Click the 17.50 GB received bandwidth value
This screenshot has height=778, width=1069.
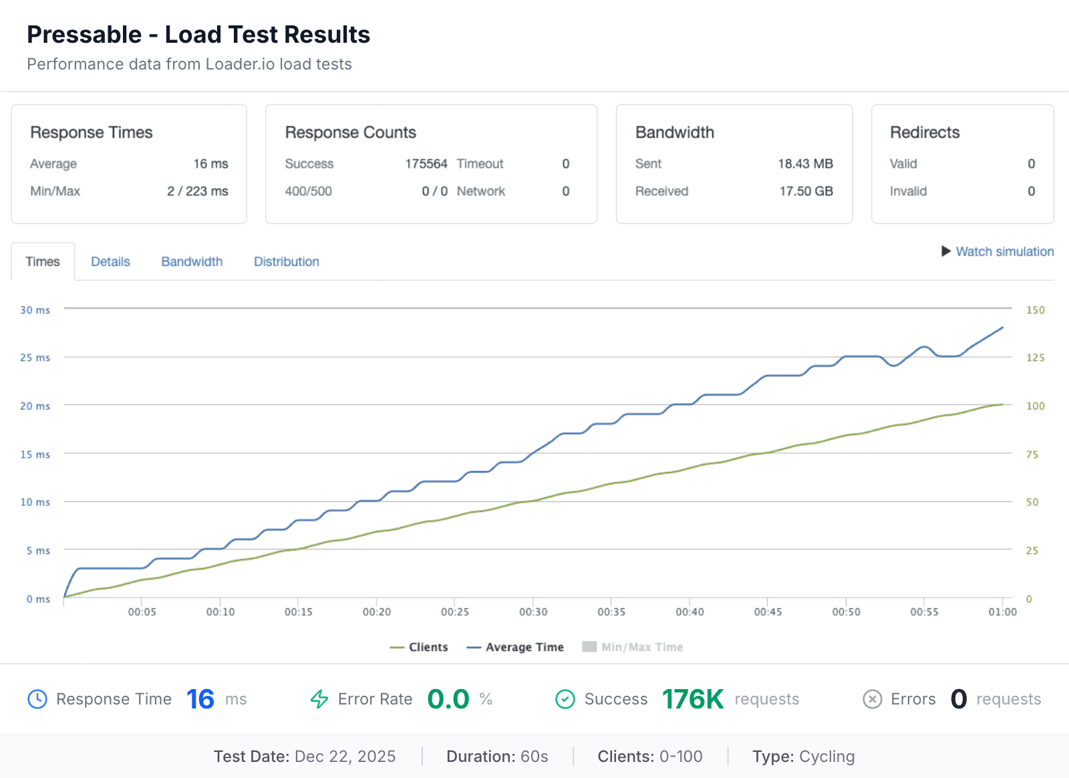coord(806,191)
